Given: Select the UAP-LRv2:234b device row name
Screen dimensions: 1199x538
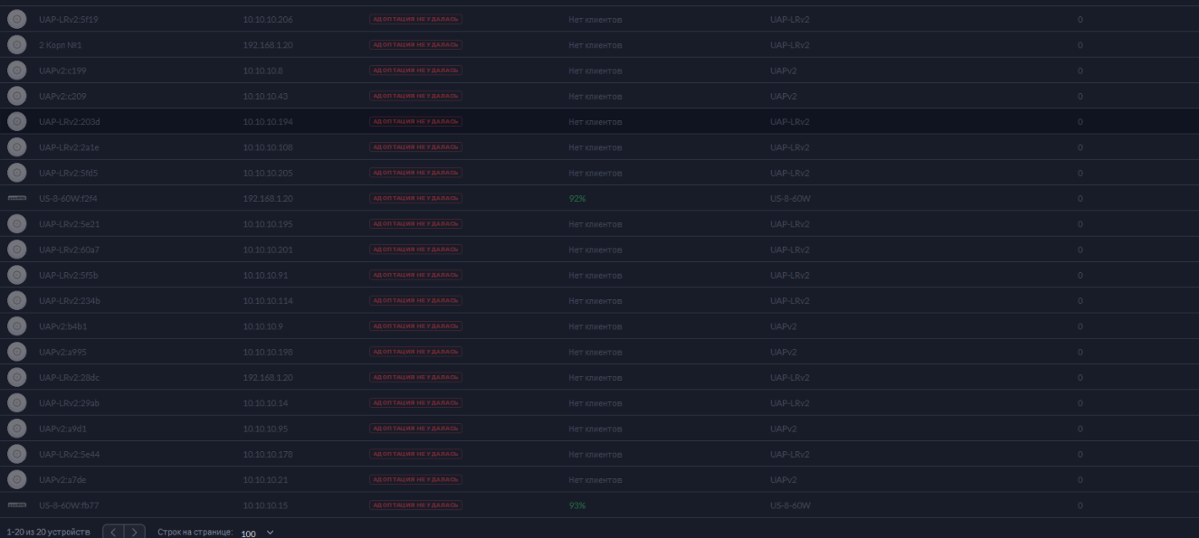Looking at the screenshot, I should [69, 300].
